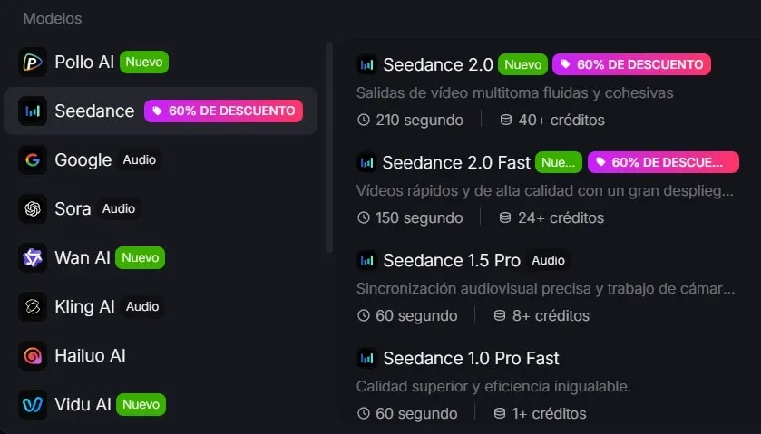
Task: Click the '40+ créditos' text
Action: tap(561, 120)
